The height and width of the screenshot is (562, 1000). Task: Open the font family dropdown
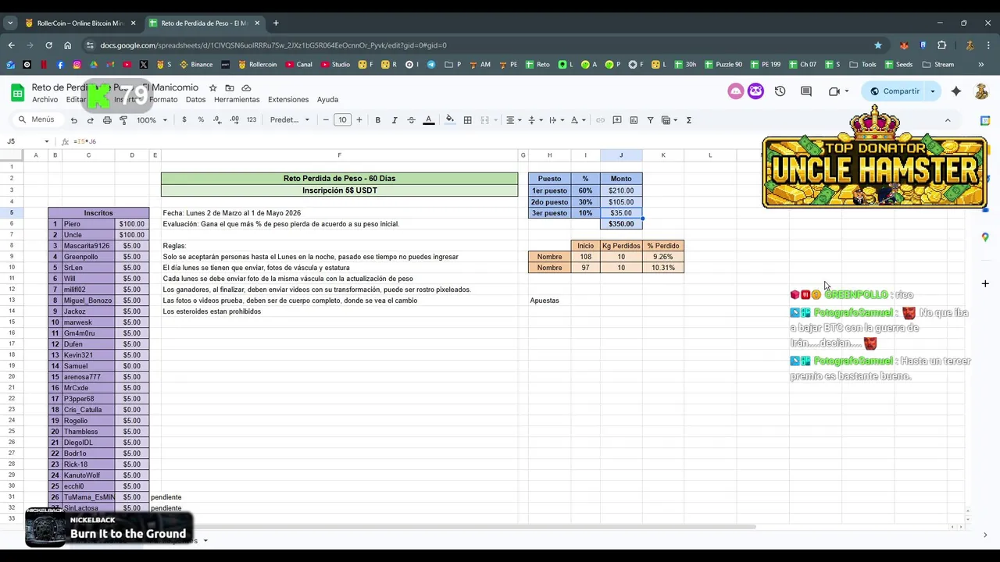(x=290, y=120)
